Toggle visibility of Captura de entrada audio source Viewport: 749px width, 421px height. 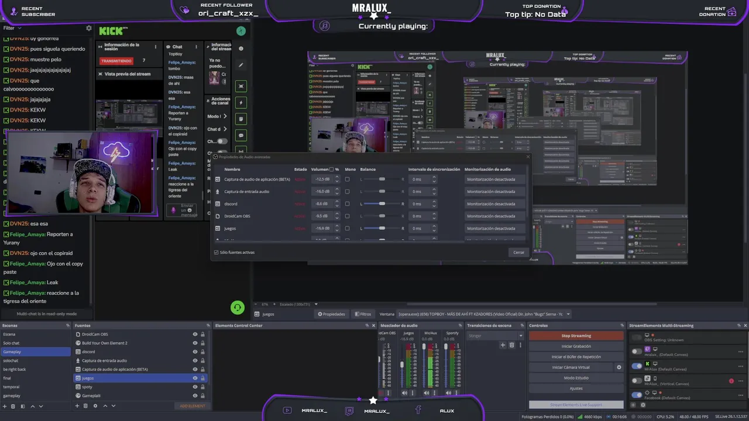195,361
